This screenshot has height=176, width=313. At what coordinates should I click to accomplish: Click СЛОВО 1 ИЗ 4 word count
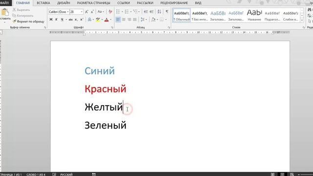pos(36,175)
